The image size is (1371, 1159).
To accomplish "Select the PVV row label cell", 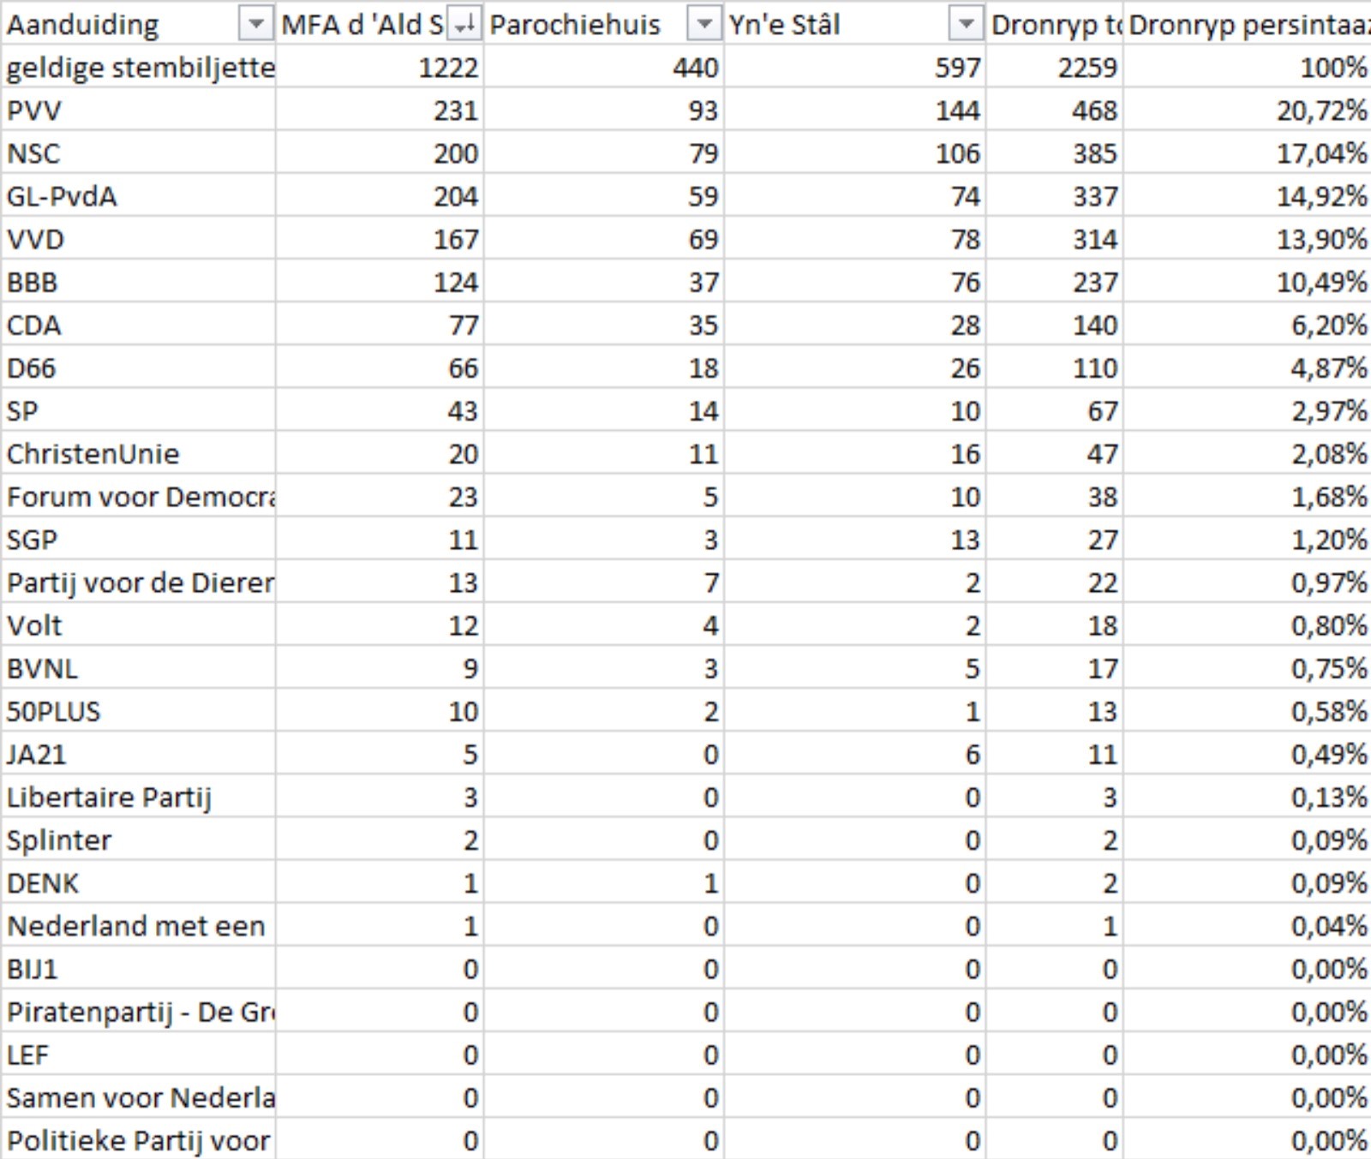I will tap(139, 110).
